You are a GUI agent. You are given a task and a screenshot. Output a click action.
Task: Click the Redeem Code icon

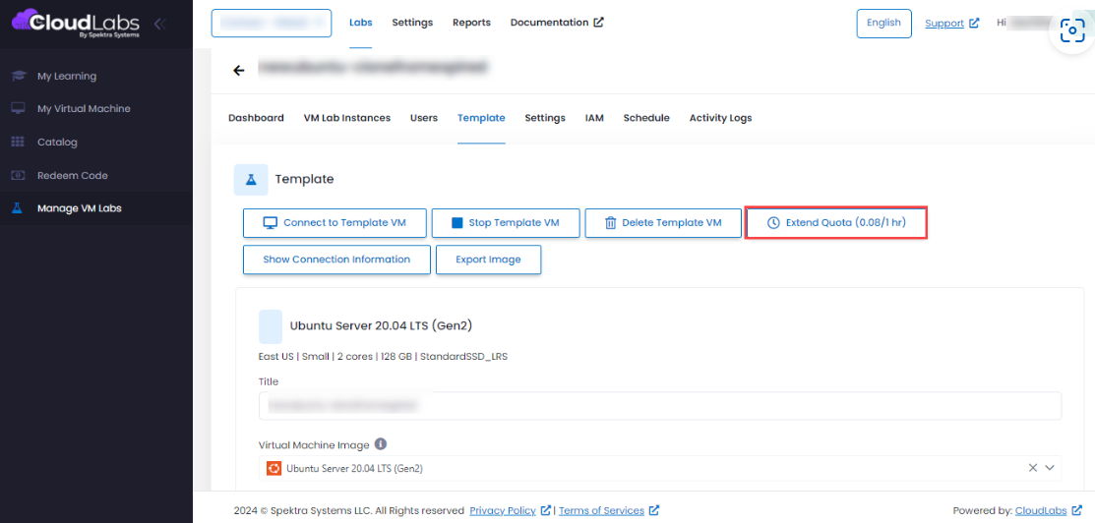[x=19, y=175]
